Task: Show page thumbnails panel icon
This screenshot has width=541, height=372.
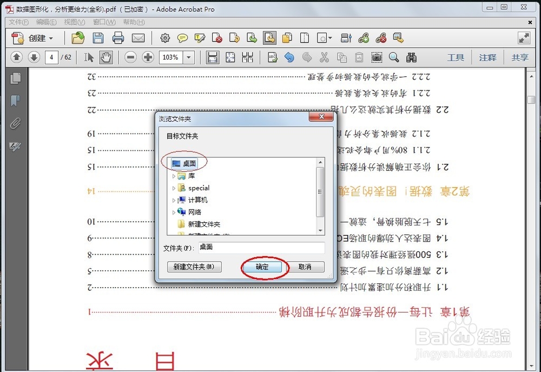Action: click(15, 78)
